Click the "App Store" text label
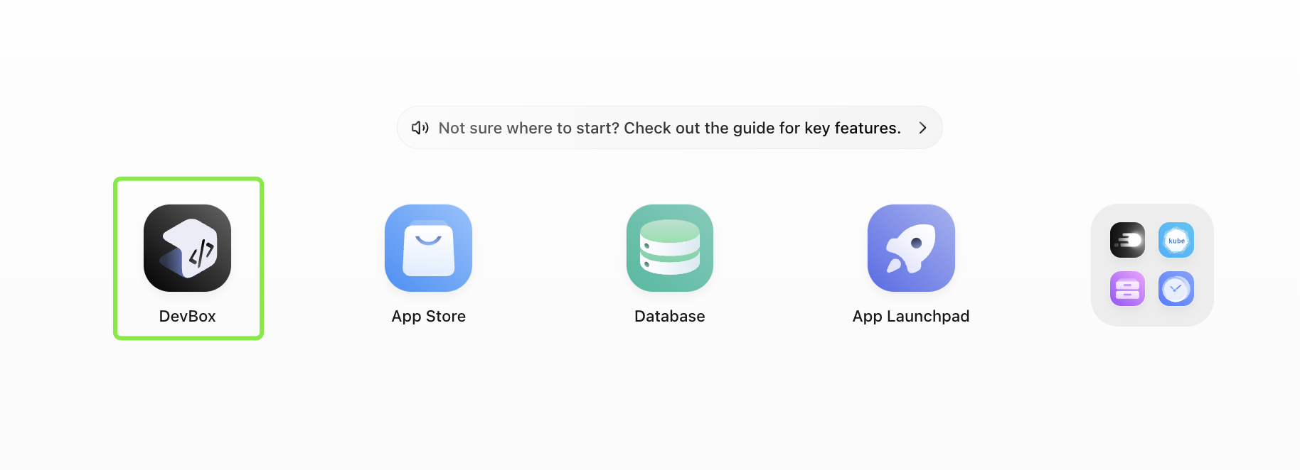This screenshot has width=1300, height=470. (428, 316)
